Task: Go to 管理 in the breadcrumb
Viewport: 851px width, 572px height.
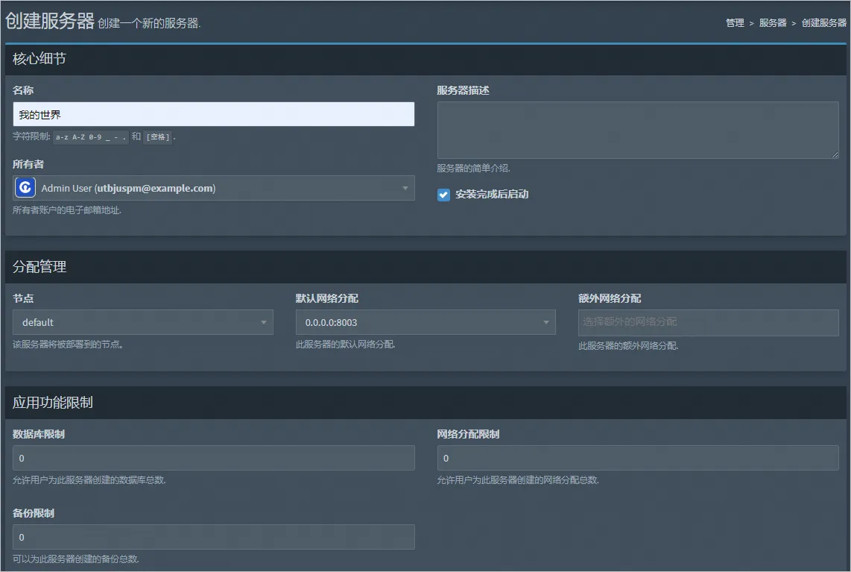Action: click(735, 23)
